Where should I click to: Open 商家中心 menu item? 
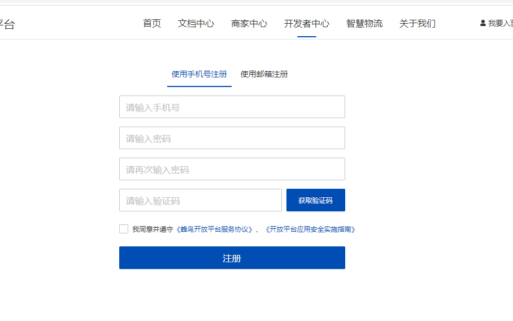click(x=249, y=23)
